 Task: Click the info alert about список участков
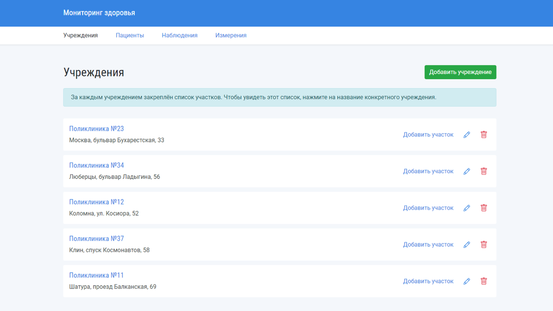click(280, 97)
